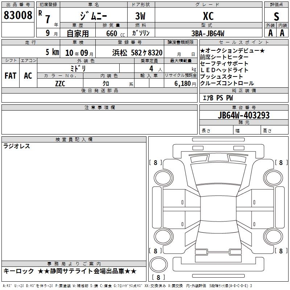Click the spare tire circle in the diagram

[158, 264]
